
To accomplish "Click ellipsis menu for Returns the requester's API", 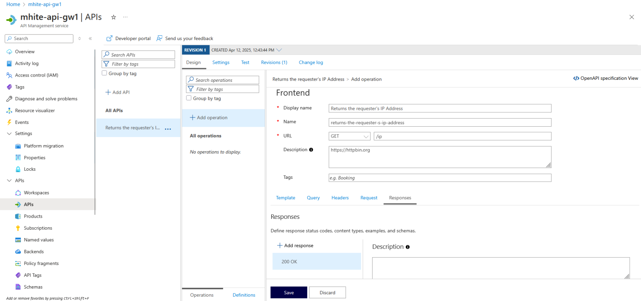I will coord(168,129).
